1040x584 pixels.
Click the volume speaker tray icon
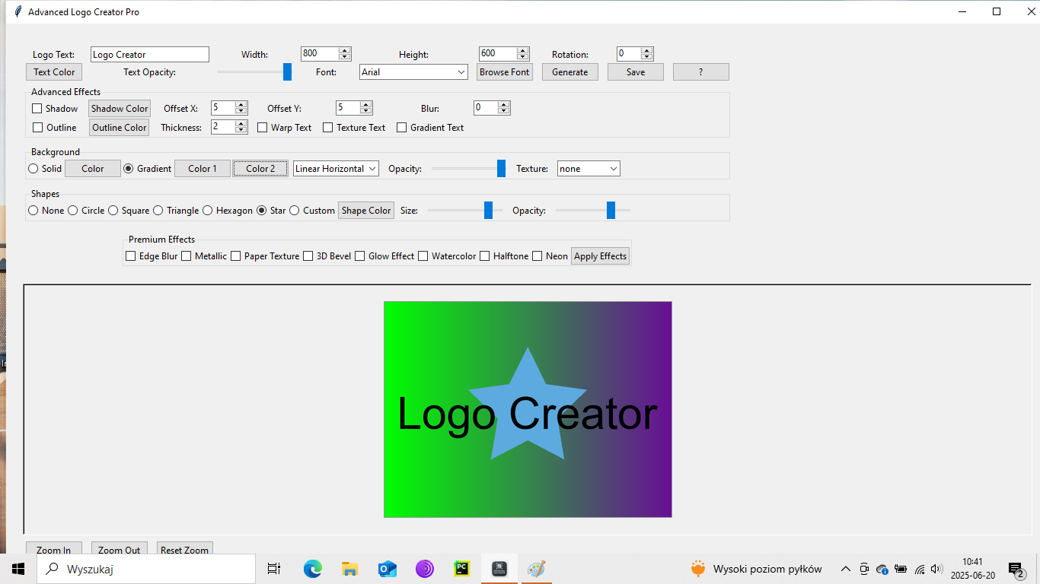(937, 569)
